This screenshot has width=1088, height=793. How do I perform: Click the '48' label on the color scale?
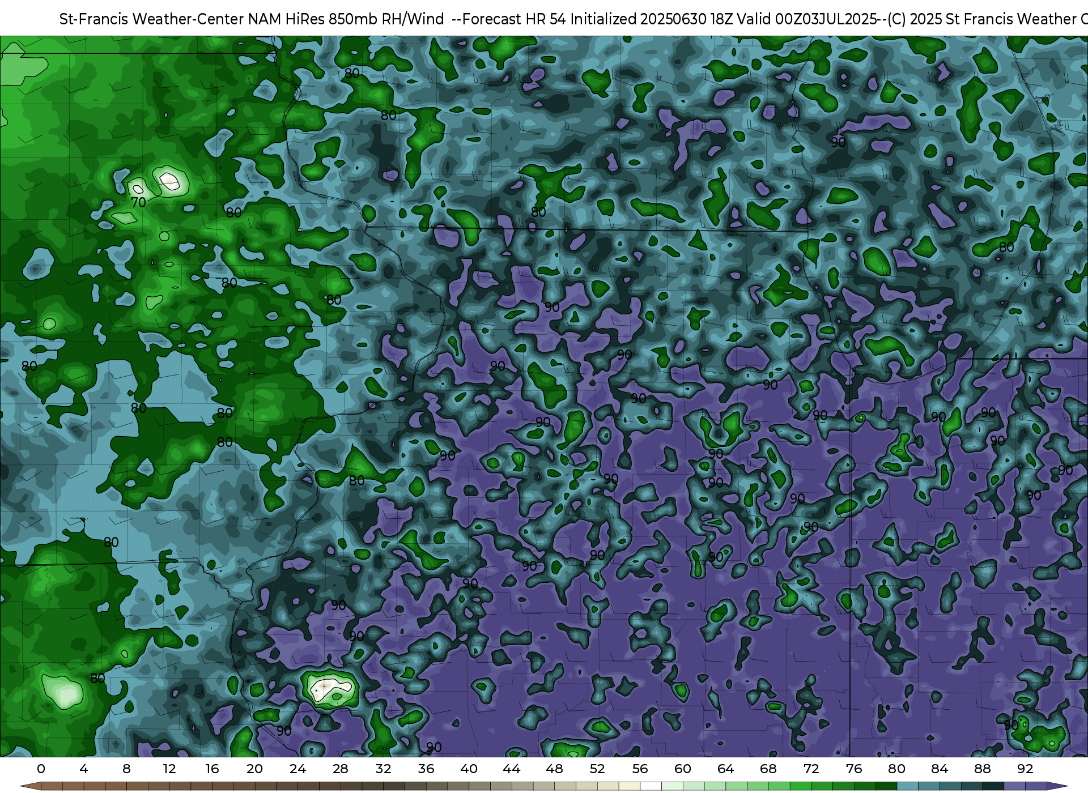tap(555, 769)
